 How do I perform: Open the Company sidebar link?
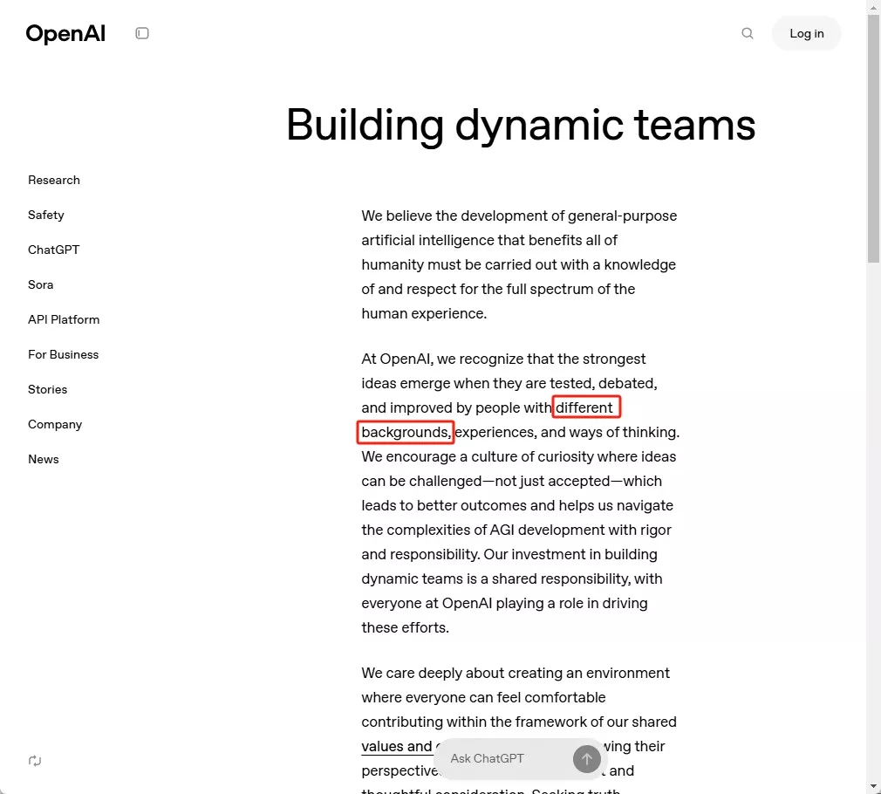[x=55, y=424]
